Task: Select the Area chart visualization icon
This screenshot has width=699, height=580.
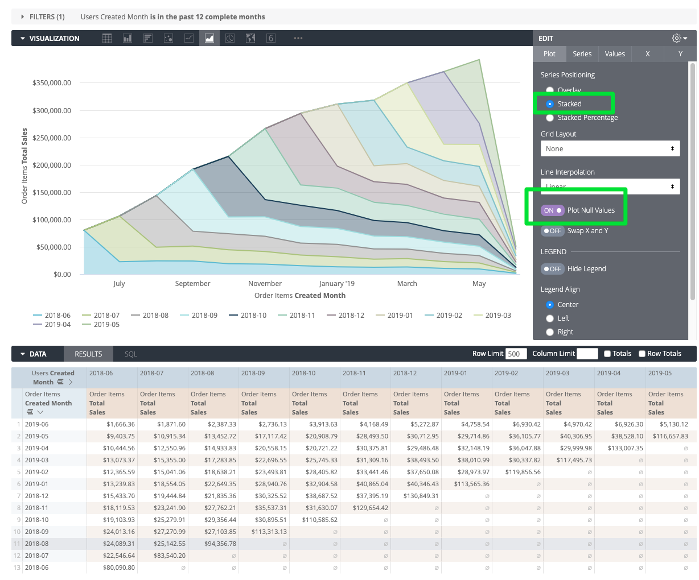Action: coord(209,38)
